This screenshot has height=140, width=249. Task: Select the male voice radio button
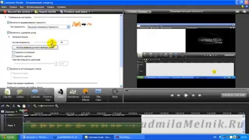[11, 73]
